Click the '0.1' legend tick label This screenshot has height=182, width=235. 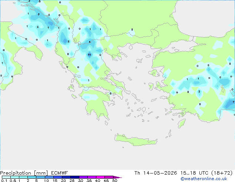(4, 181)
